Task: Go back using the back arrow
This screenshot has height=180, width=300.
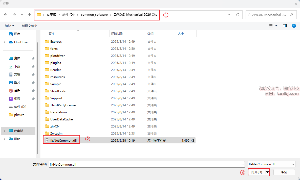Action: point(6,15)
